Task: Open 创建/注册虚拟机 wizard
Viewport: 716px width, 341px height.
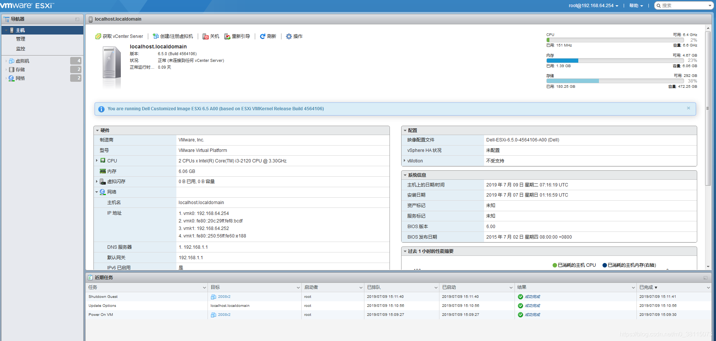Action: pyautogui.click(x=173, y=36)
